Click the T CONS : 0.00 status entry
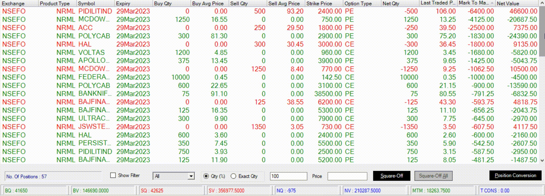Image resolution: width=545 pixels, height=196 pixels. tap(495, 190)
